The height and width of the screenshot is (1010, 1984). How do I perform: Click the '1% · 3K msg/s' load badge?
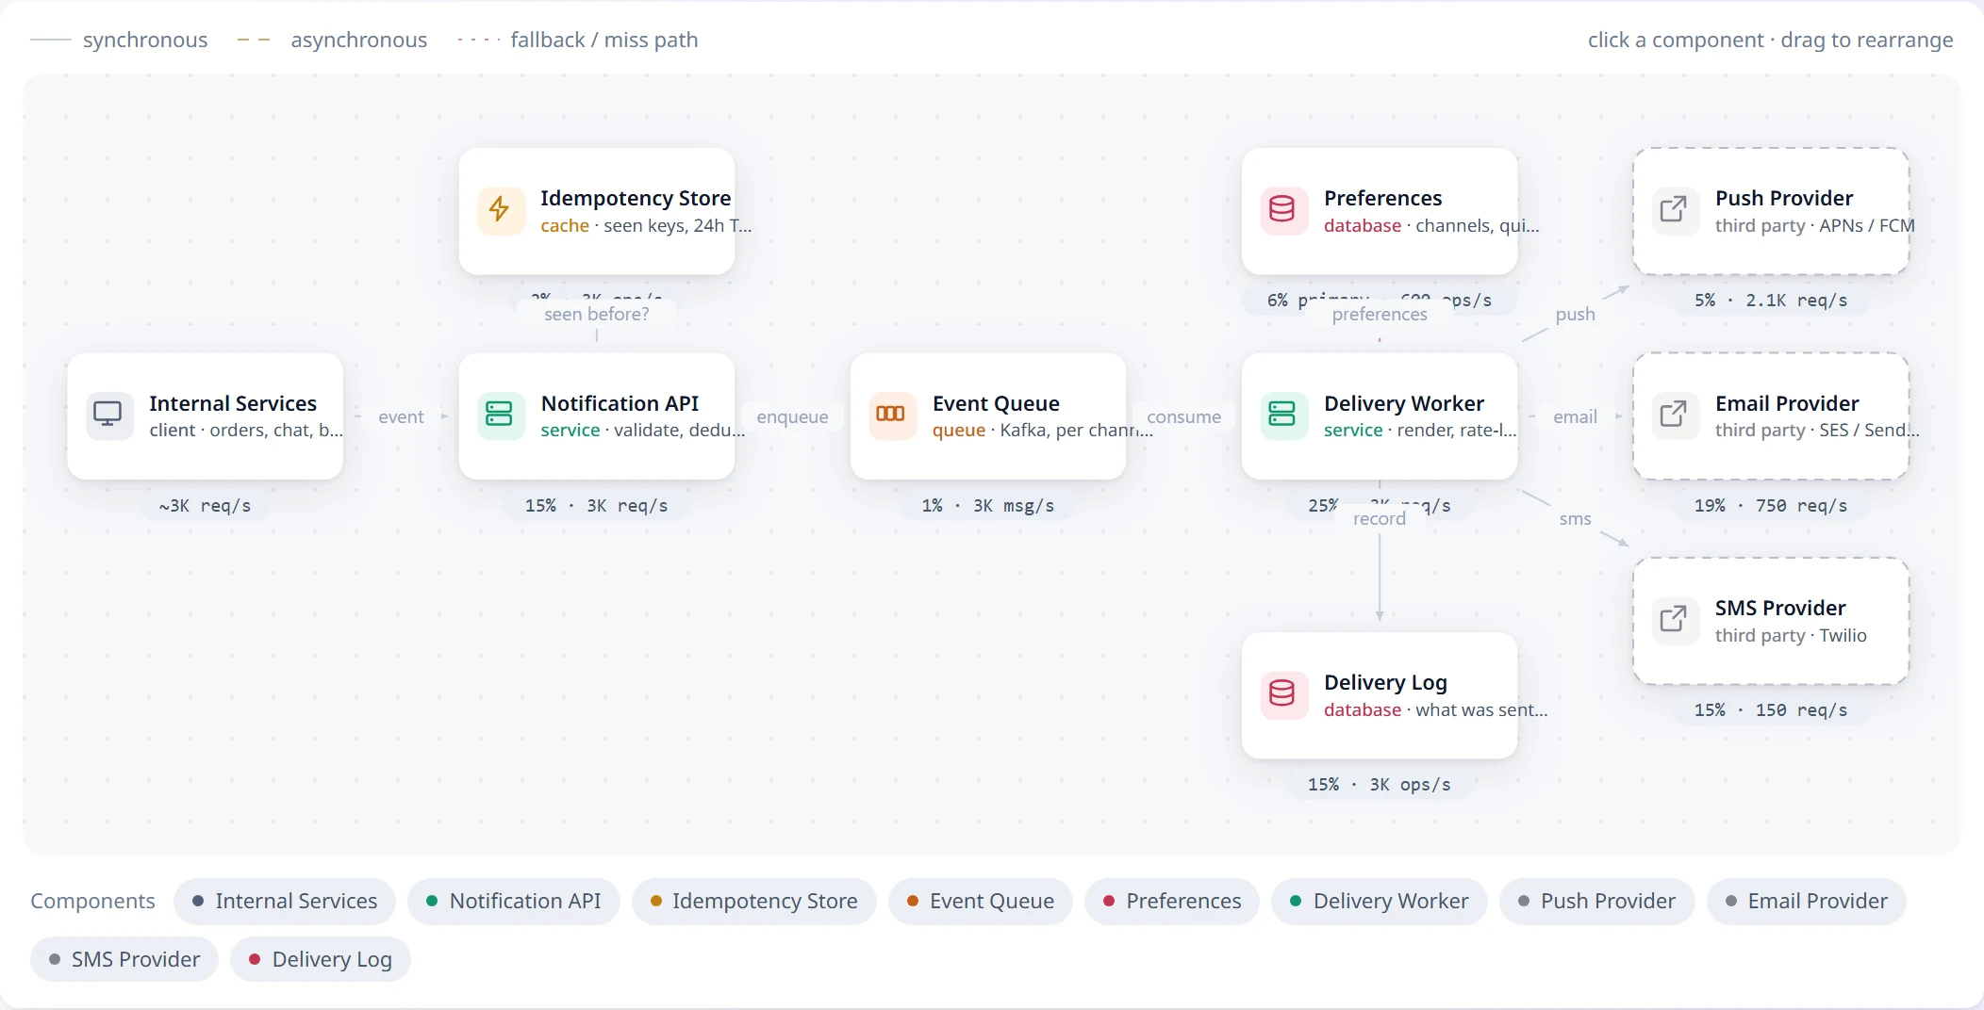click(x=988, y=506)
